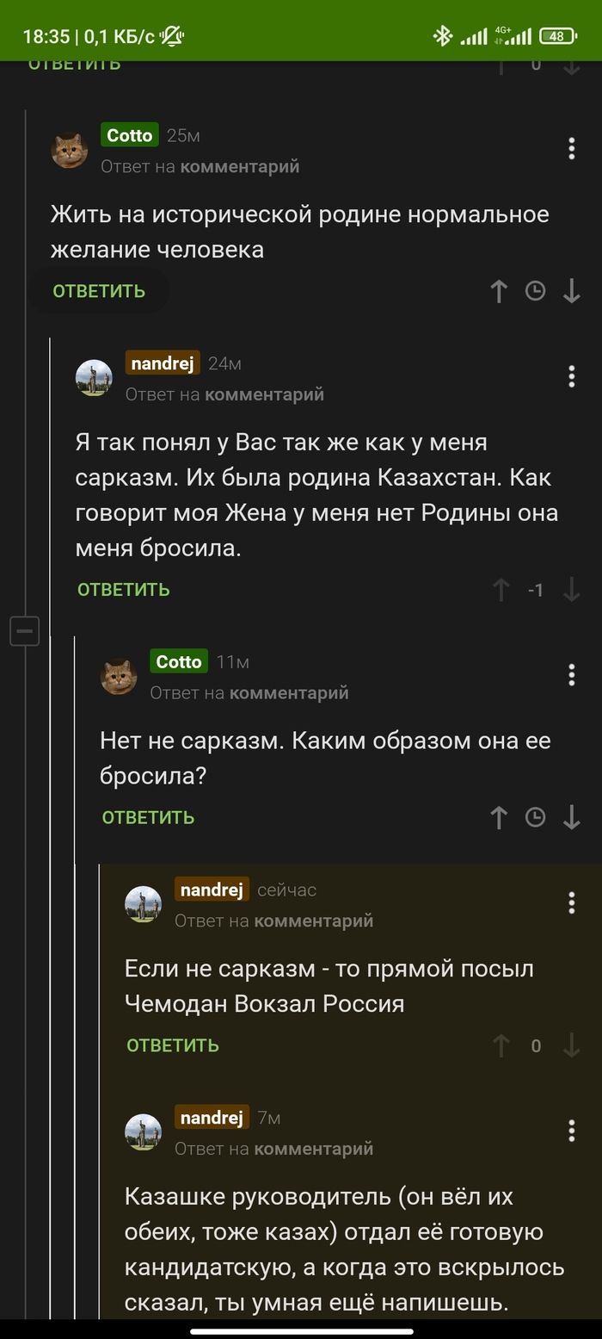This screenshot has width=602, height=1339.
Task: Downvote nandrej's comment rated -1
Action: [x=572, y=590]
